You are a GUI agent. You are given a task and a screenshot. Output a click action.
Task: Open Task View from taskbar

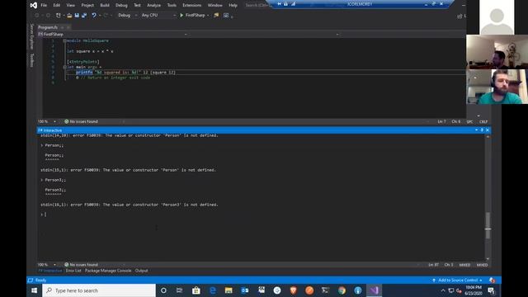[x=179, y=290]
